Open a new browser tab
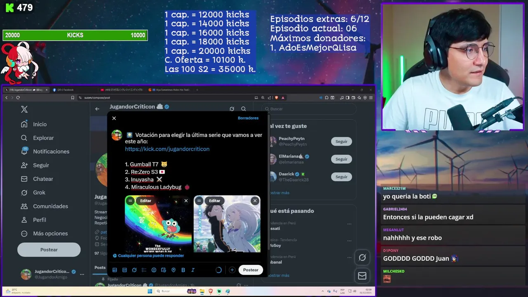 pyautogui.click(x=197, y=90)
